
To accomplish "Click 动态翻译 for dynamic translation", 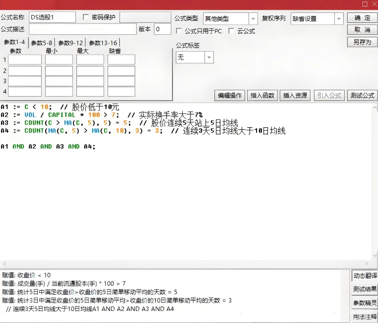I will point(363,275).
